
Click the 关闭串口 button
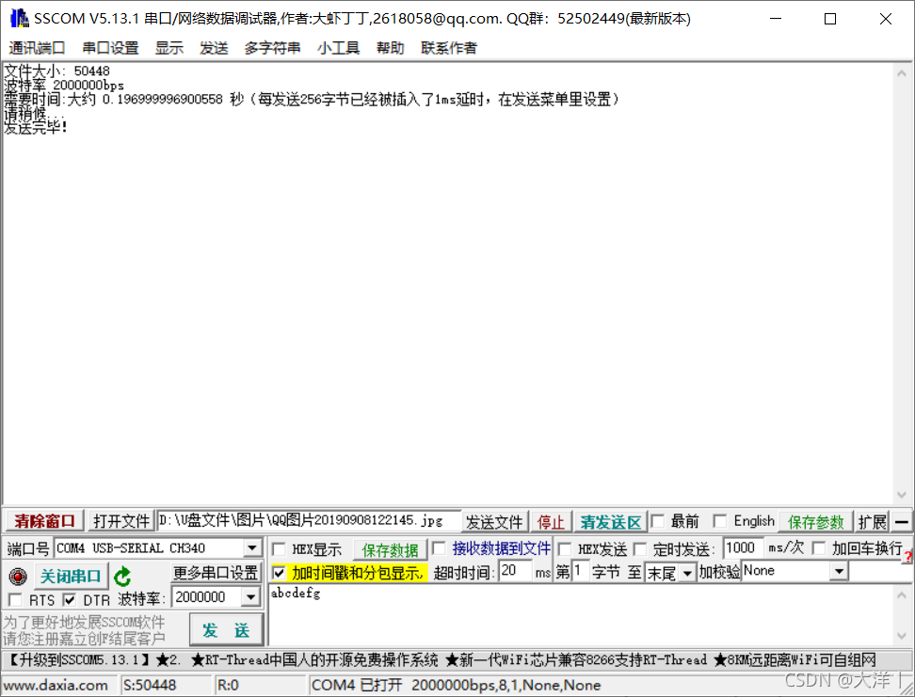[x=71, y=577]
